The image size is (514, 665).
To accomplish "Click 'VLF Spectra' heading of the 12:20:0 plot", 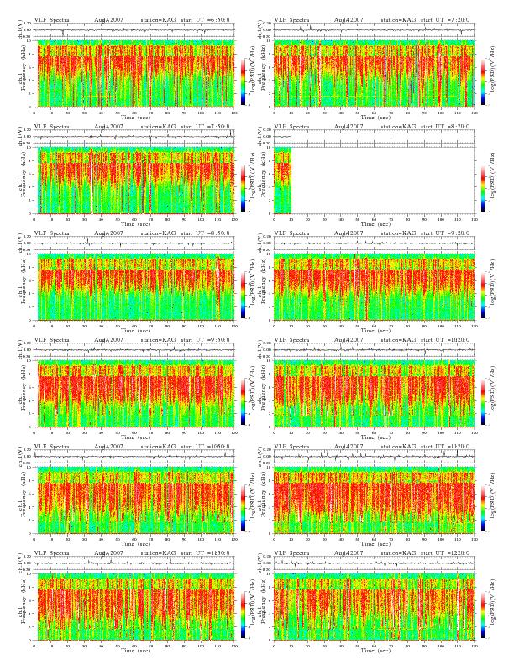I will point(291,553).
